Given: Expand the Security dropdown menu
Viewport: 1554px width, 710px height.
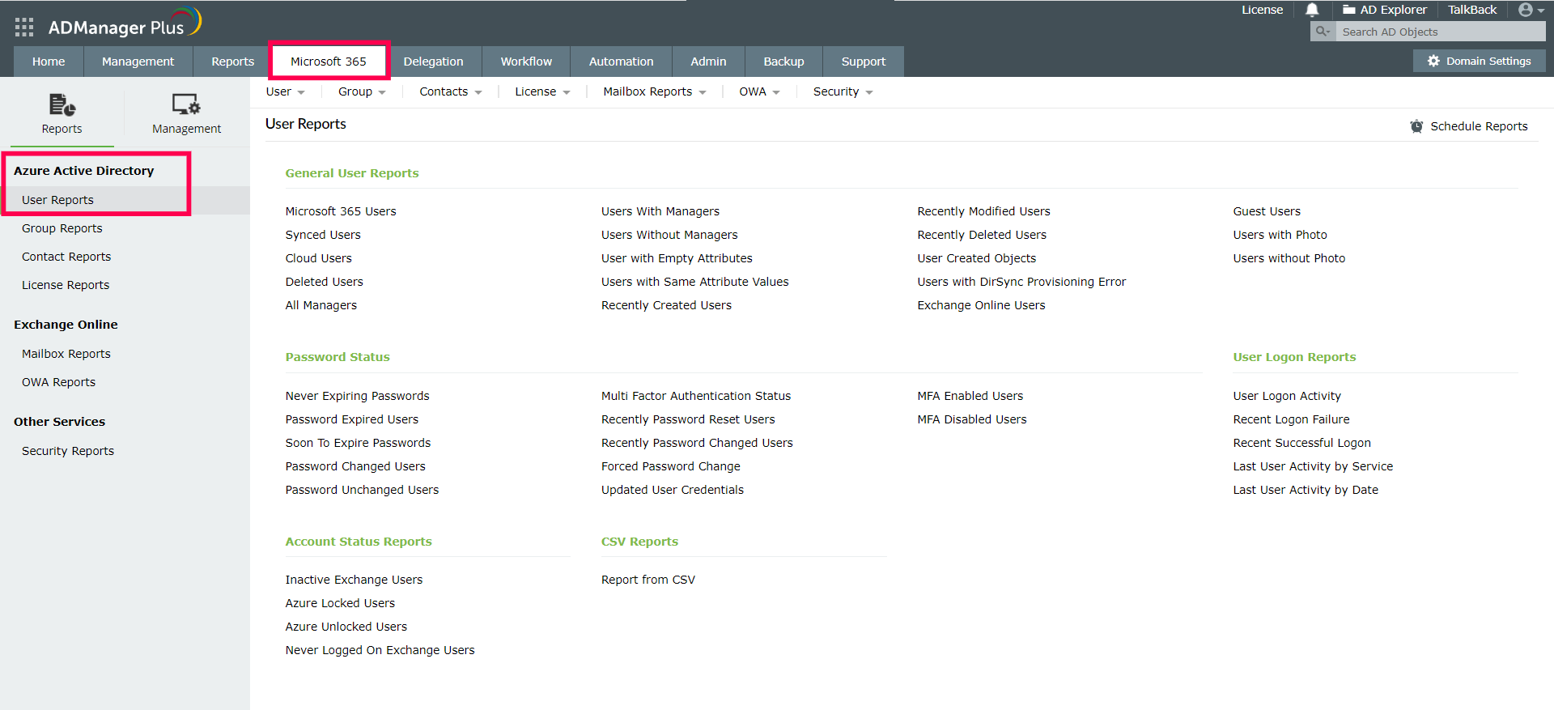Looking at the screenshot, I should point(843,91).
